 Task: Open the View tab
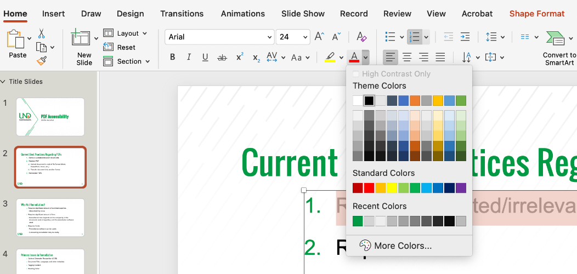[x=436, y=14]
